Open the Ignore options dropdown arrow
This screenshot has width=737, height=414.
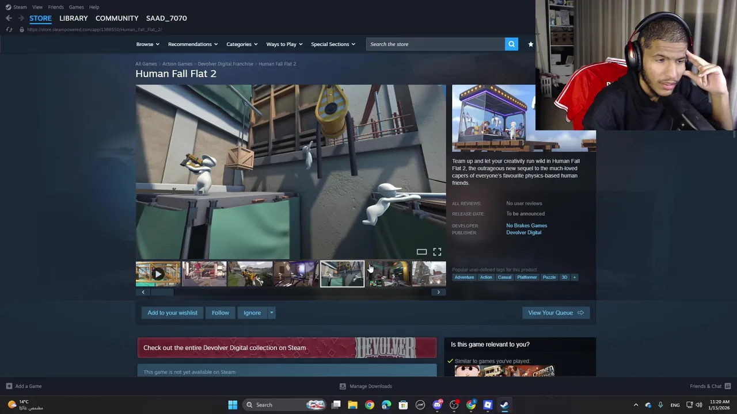pyautogui.click(x=271, y=313)
